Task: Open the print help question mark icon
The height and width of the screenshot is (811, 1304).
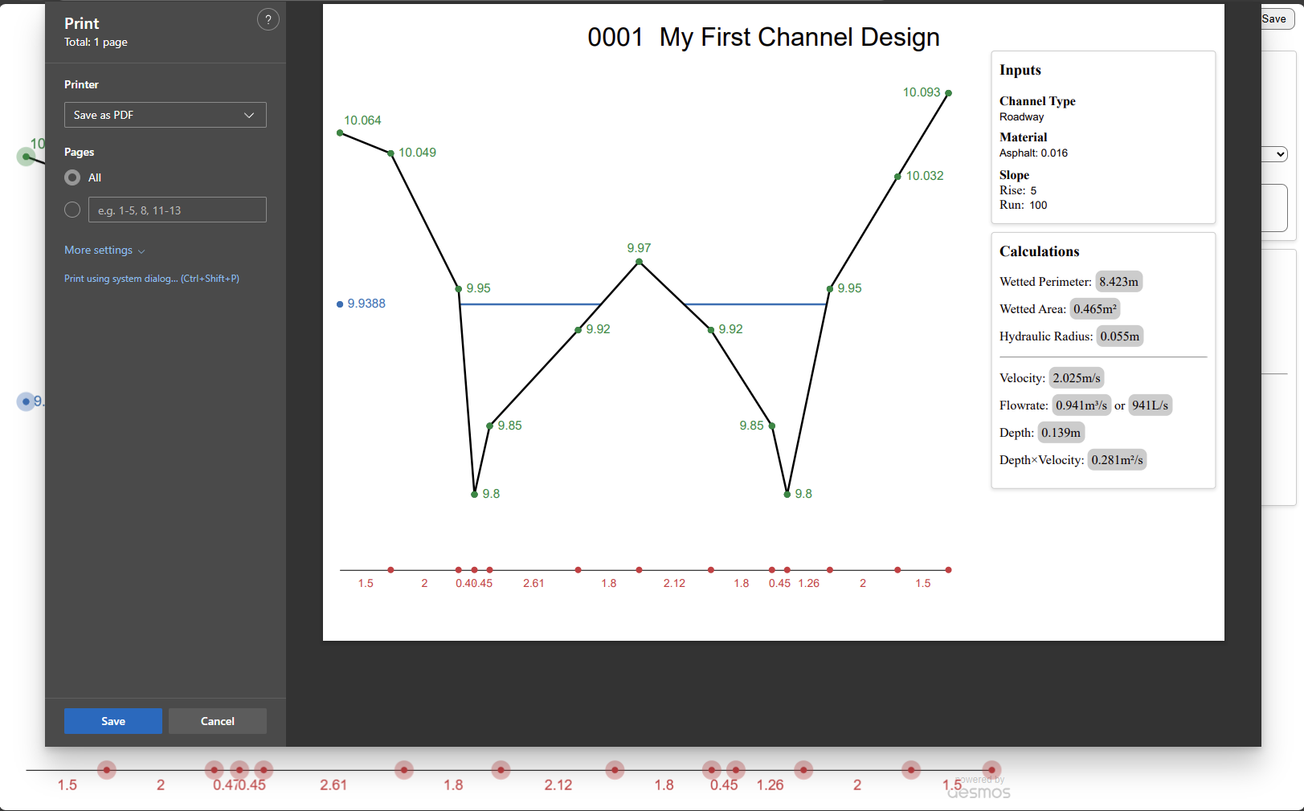Action: [268, 20]
